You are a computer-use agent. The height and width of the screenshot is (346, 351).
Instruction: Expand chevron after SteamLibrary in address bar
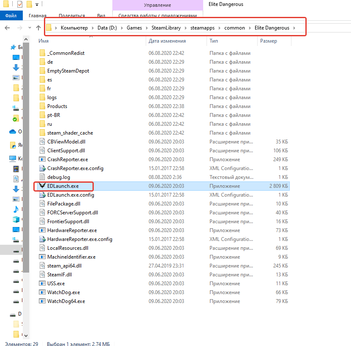(x=185, y=28)
